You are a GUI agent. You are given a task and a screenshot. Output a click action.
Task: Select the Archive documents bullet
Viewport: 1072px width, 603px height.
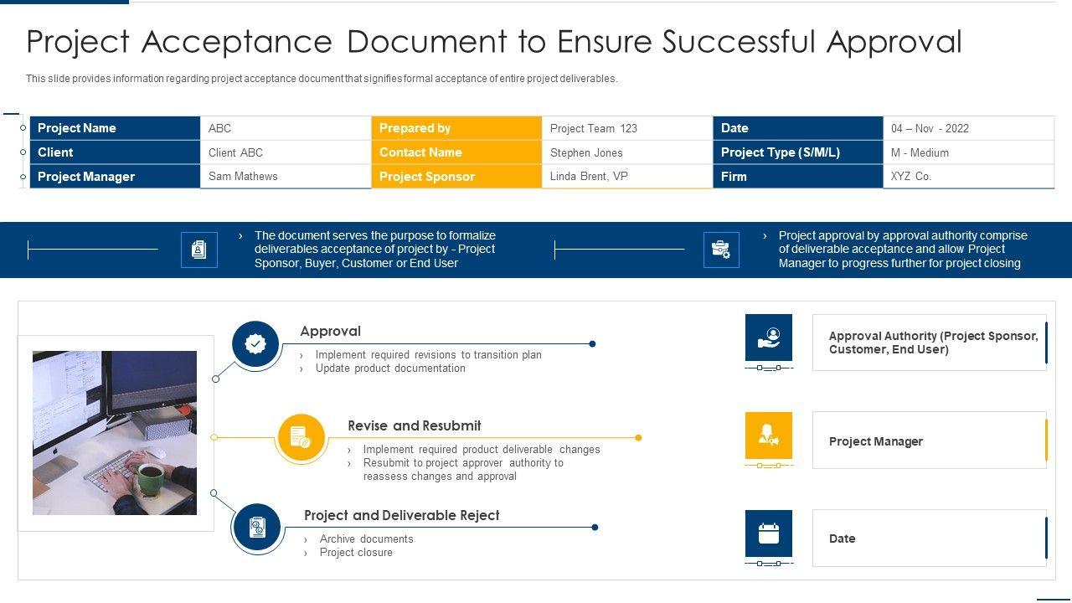point(366,539)
